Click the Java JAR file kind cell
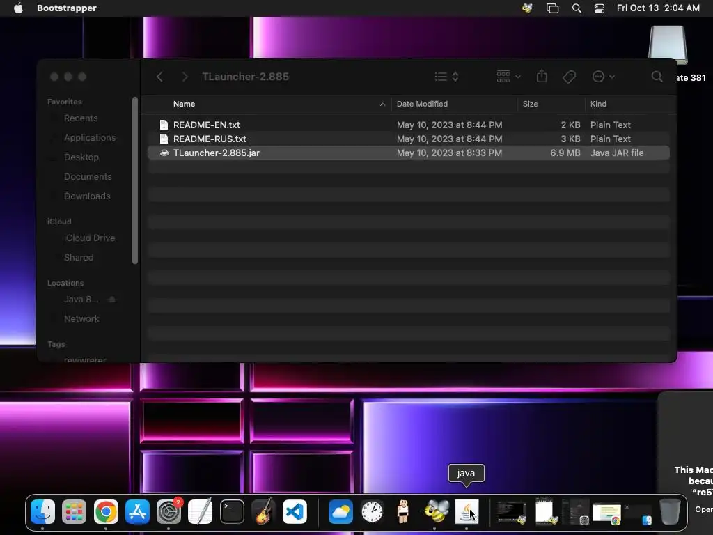 coord(617,153)
